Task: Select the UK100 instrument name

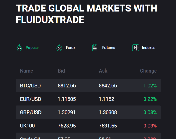Action: click(28, 126)
